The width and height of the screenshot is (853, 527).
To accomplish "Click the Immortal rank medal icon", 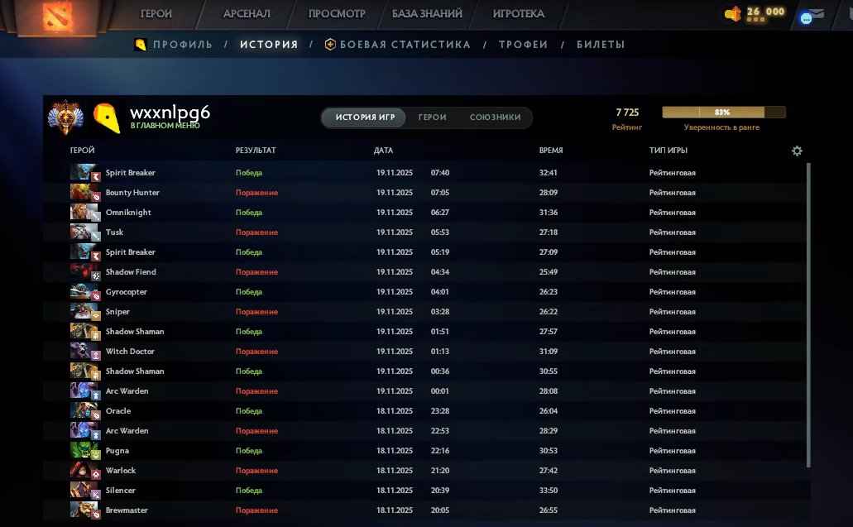I will [66, 117].
